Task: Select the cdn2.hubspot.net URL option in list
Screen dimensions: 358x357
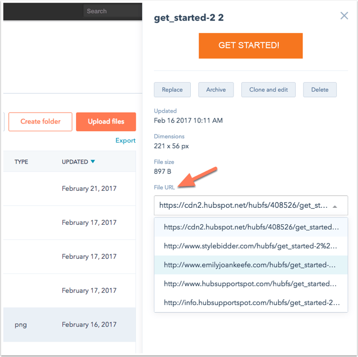Action: [251, 227]
